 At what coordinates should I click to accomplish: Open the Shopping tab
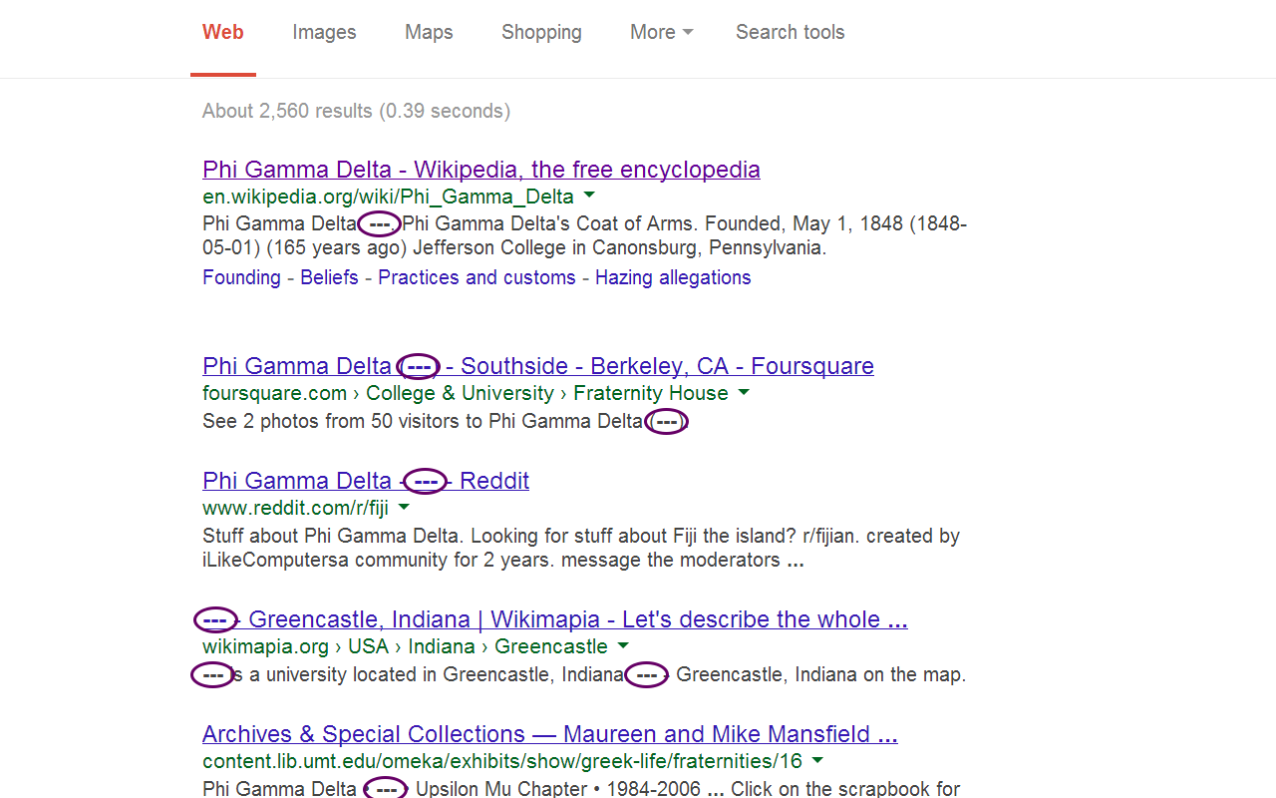pos(541,32)
